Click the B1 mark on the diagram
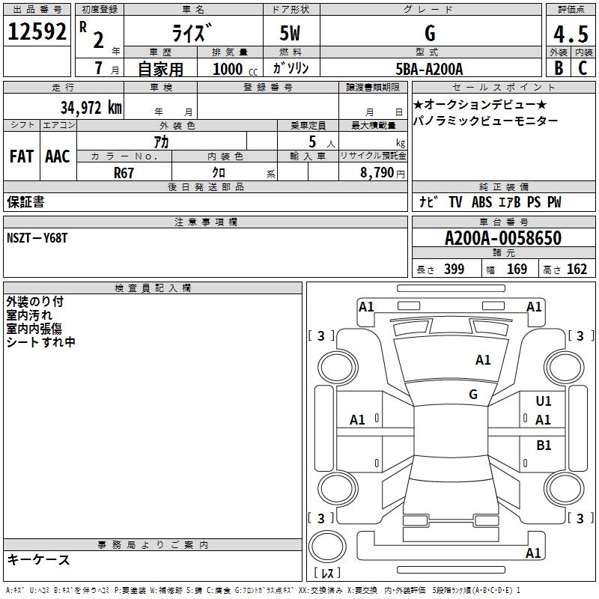Image resolution: width=599 pixels, height=599 pixels. pyautogui.click(x=544, y=445)
